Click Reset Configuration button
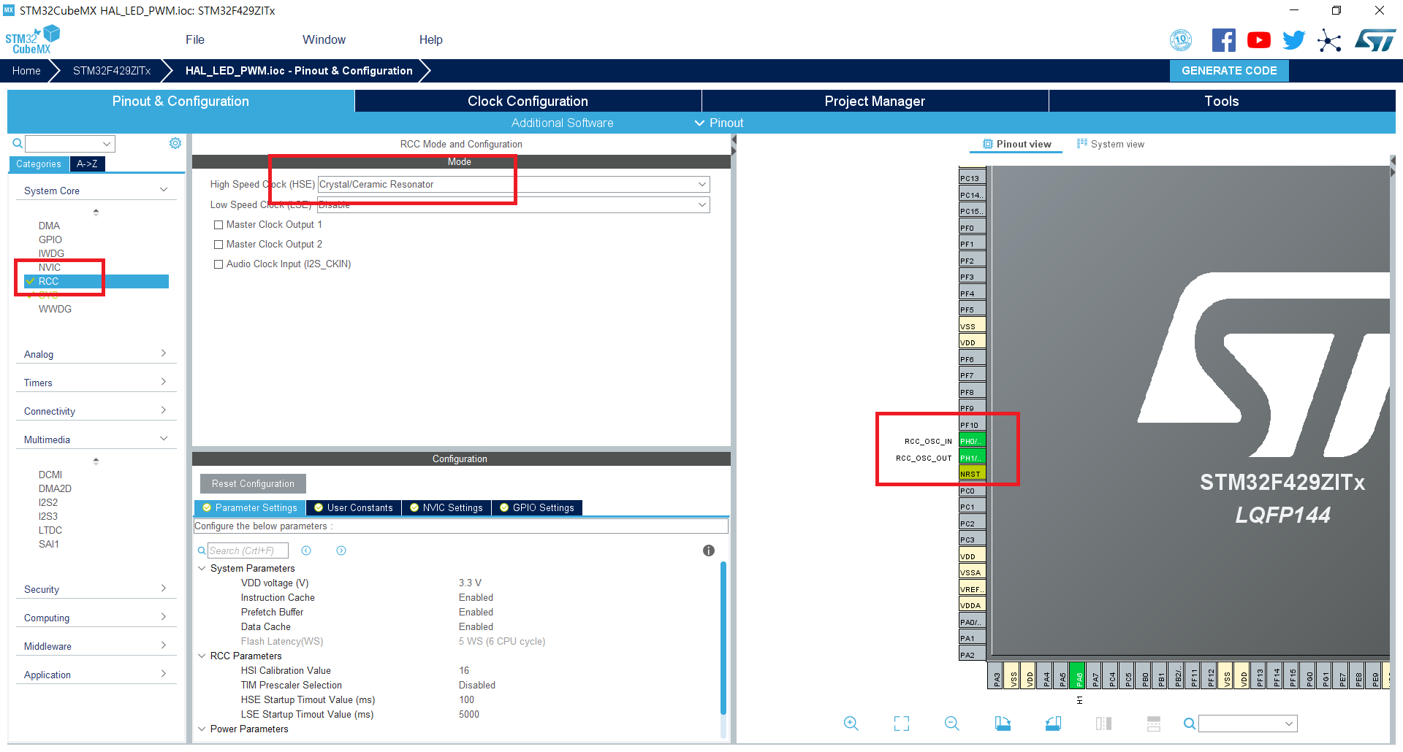1403x752 pixels. coord(253,483)
